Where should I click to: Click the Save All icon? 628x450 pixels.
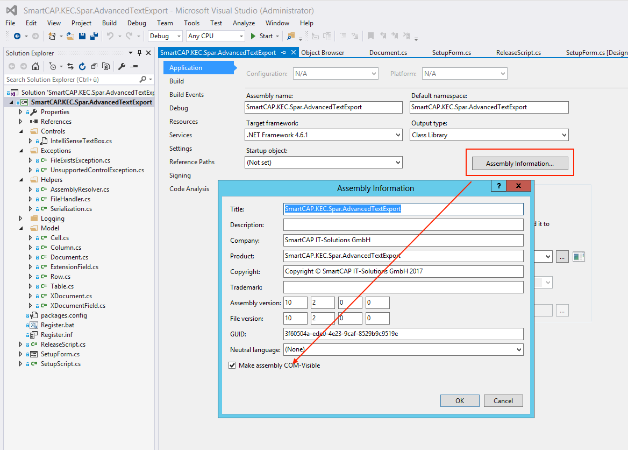pyautogui.click(x=94, y=36)
